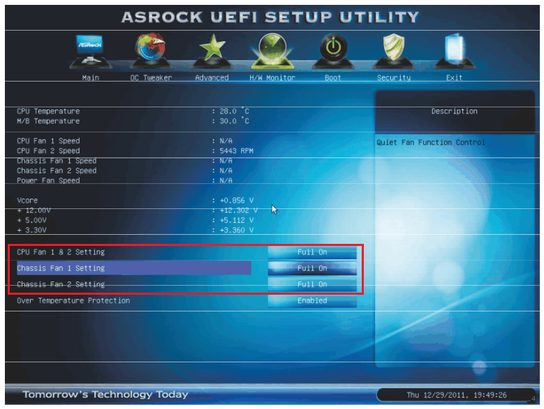Click the CPU Temperature label

[48, 111]
